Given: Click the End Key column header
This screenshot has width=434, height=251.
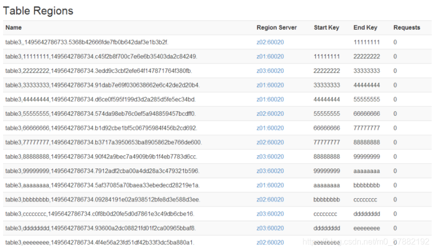Looking at the screenshot, I should click(x=365, y=28).
